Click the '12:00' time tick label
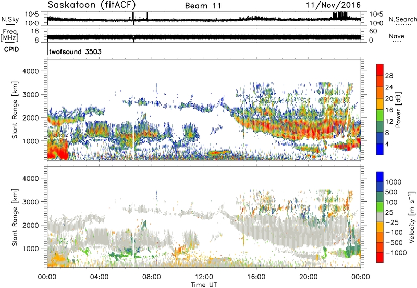 click(x=204, y=277)
